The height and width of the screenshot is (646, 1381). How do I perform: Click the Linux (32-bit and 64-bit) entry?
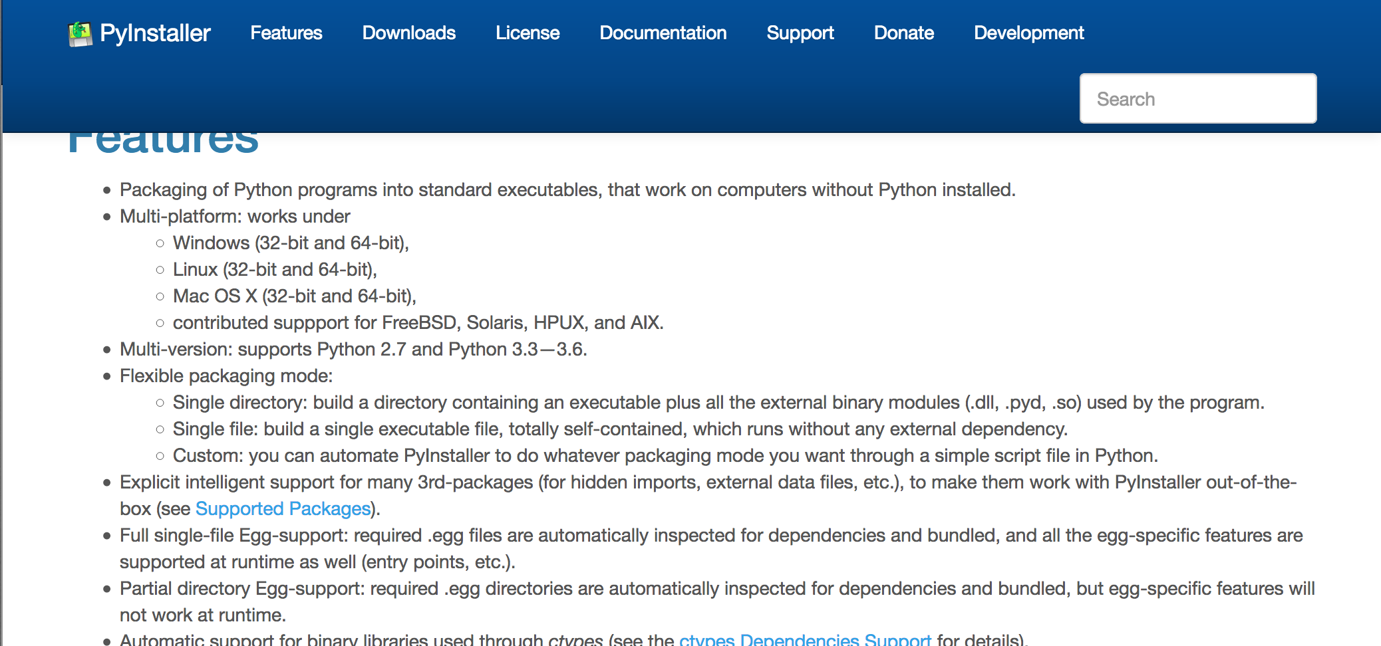274,269
